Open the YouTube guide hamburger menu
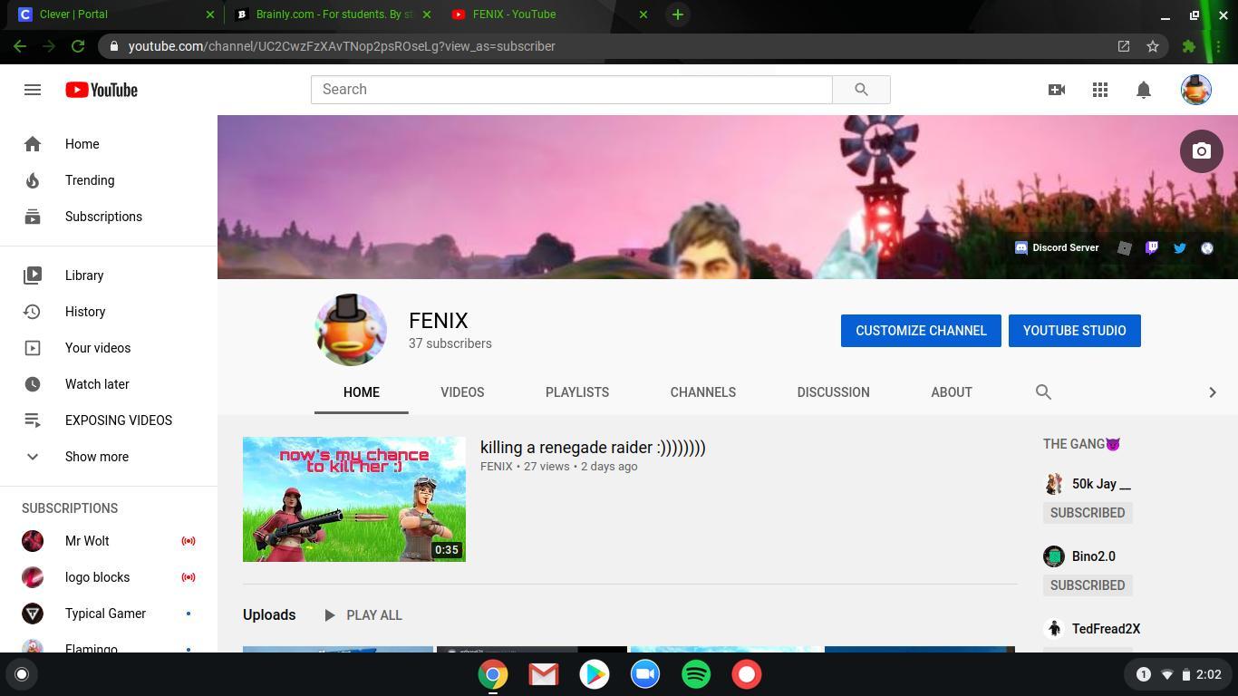The image size is (1238, 696). tap(33, 90)
